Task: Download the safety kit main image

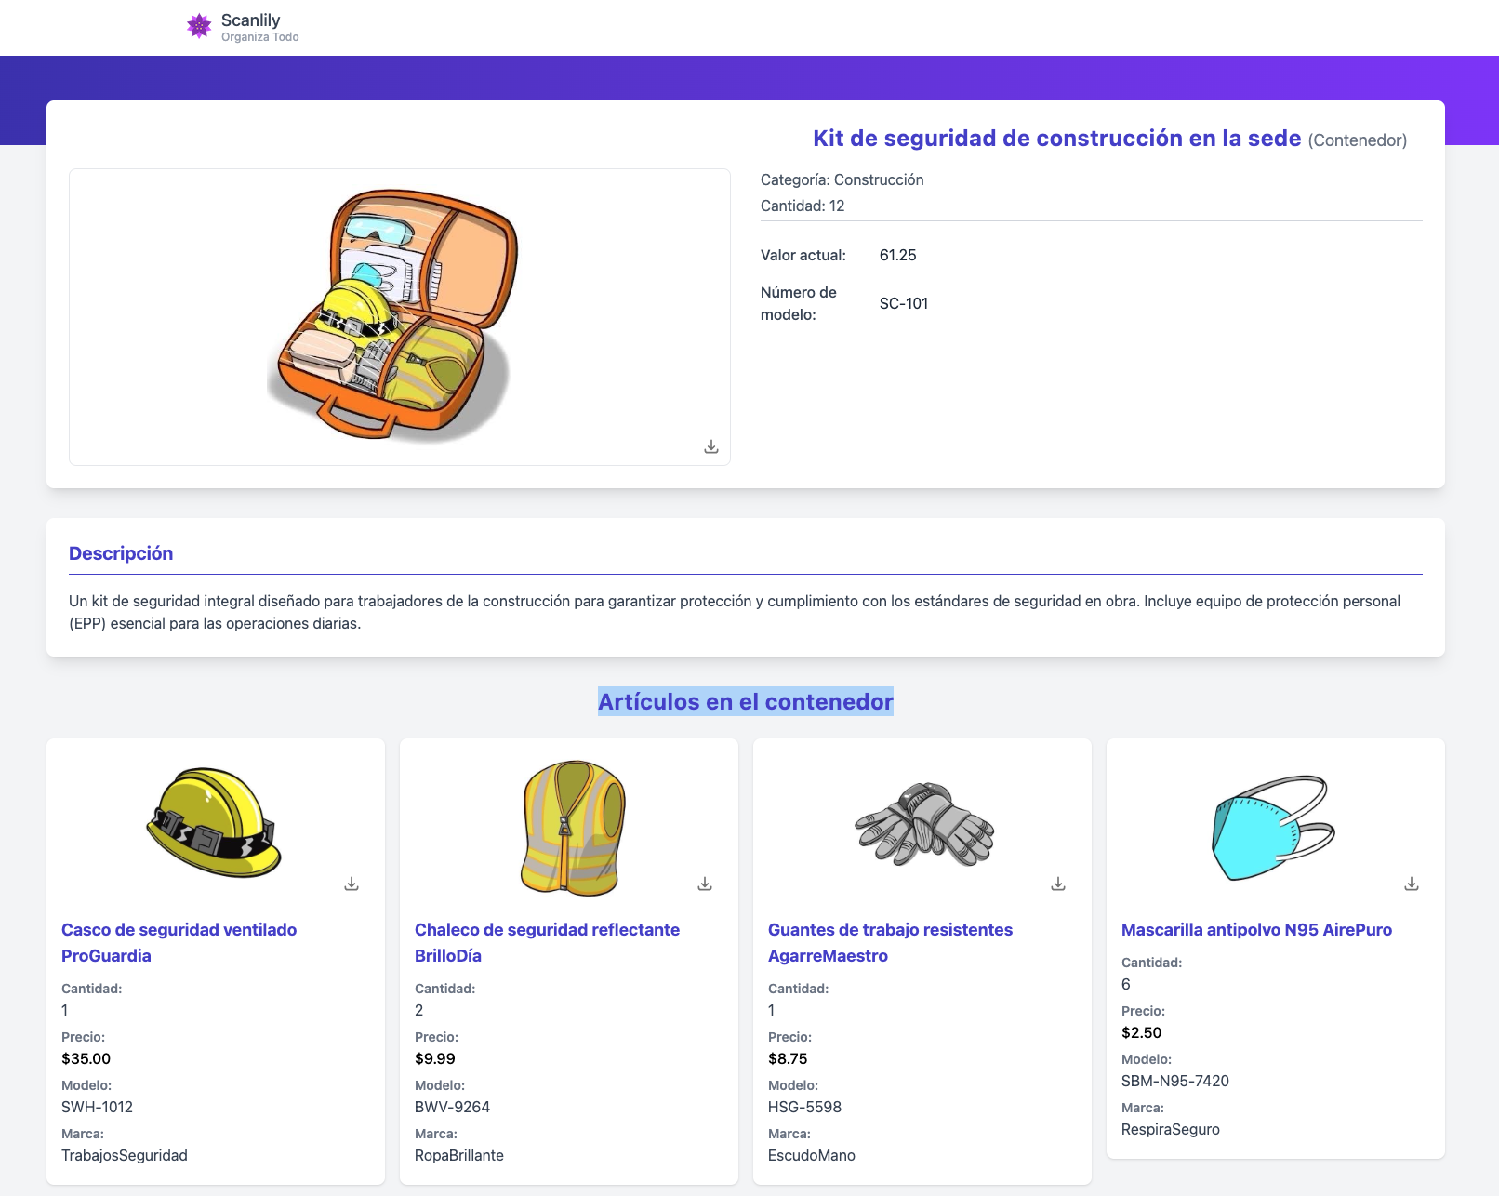Action: click(x=711, y=447)
